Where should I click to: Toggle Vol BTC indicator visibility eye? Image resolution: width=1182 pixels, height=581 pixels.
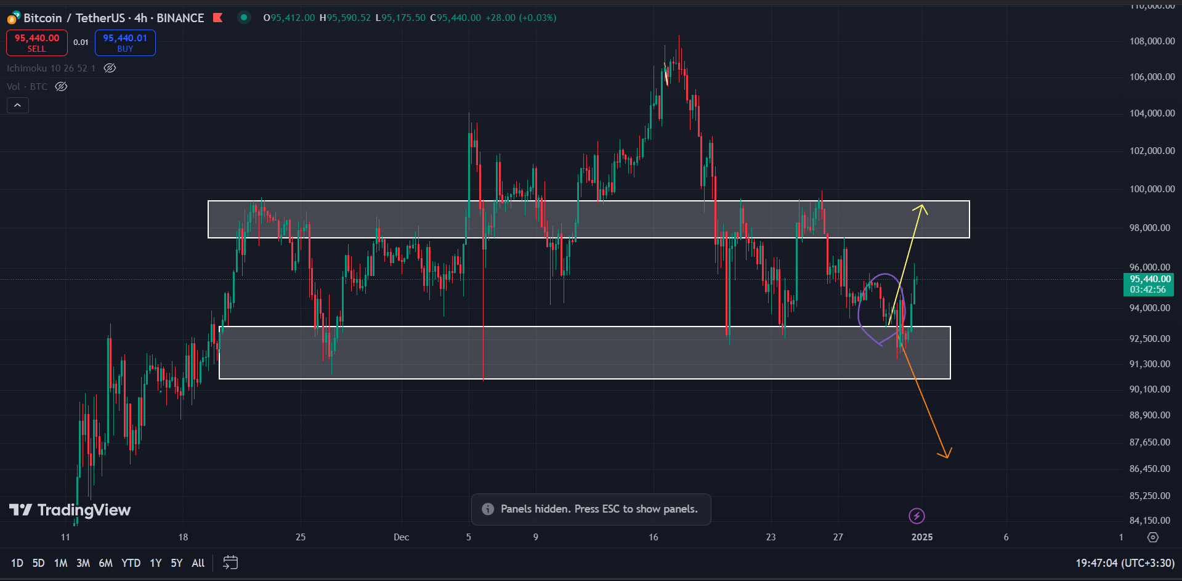pyautogui.click(x=61, y=86)
